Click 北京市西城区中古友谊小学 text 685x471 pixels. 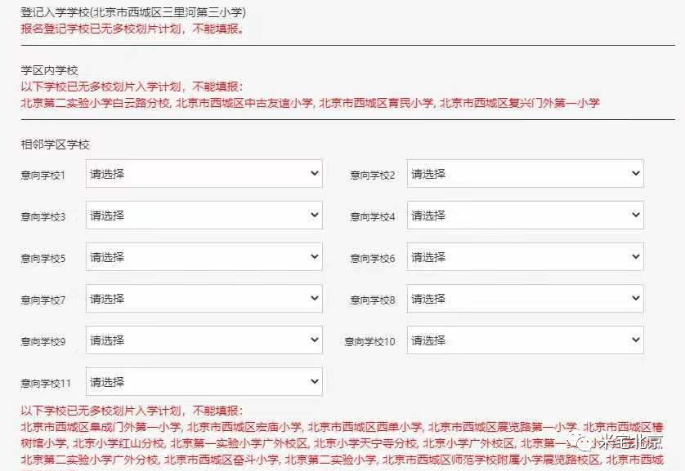coord(244,103)
